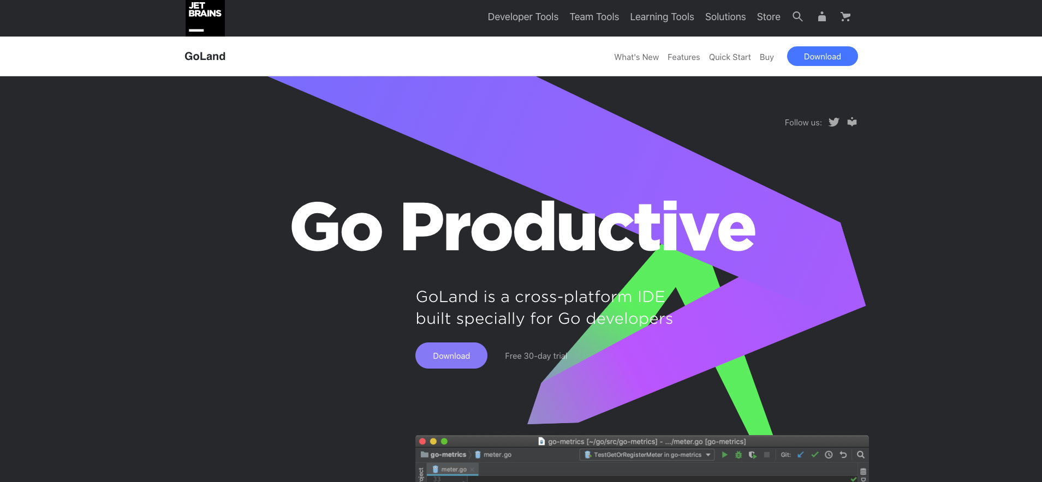Viewport: 1042px width, 482px height.
Task: Click the 'Follow us:' label
Action: point(803,123)
